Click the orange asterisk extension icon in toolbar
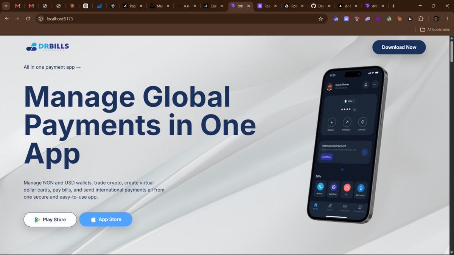The image size is (454, 255). pyautogui.click(x=400, y=19)
